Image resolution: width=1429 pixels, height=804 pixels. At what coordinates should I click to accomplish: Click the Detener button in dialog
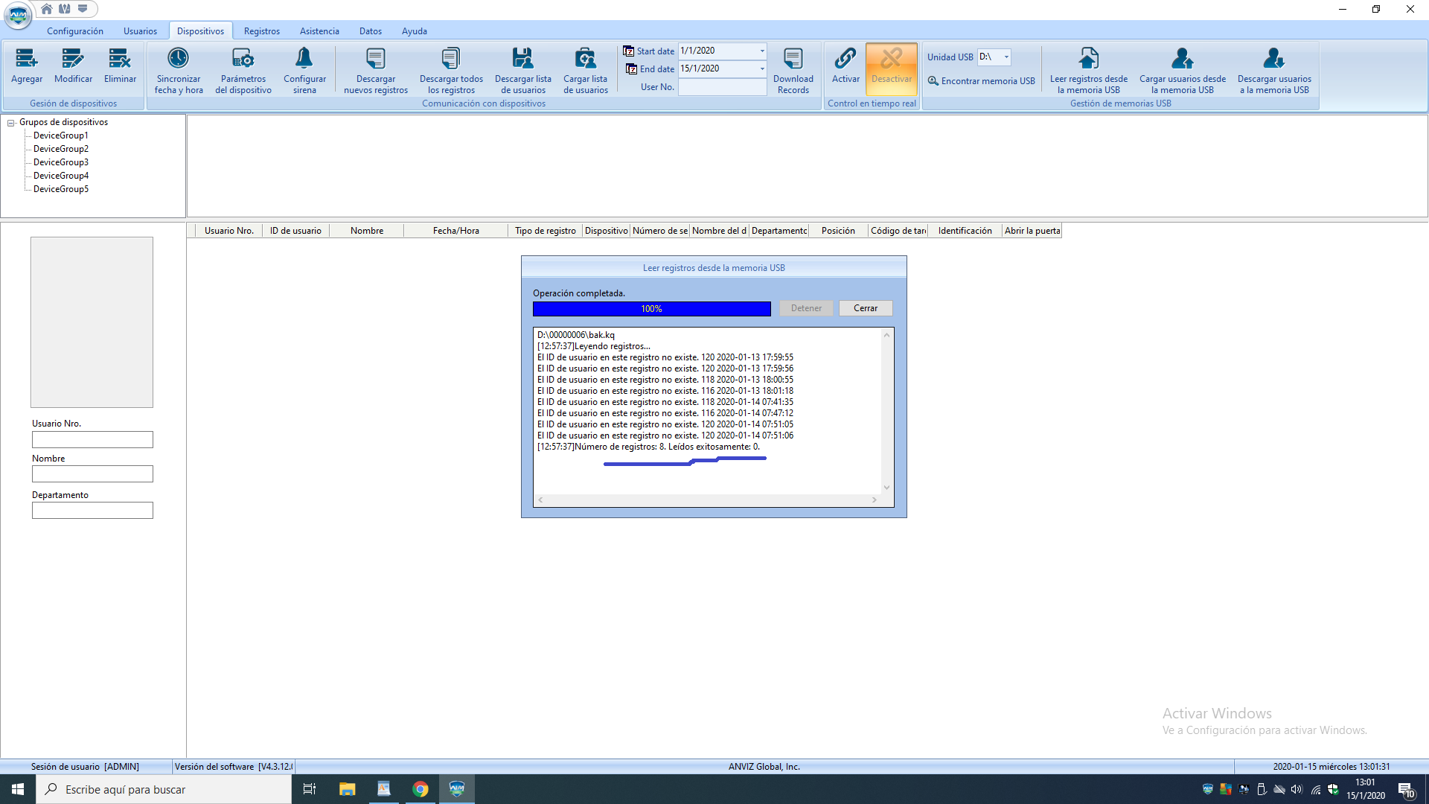click(x=806, y=308)
